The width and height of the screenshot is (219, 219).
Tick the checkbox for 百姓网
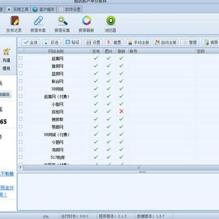pos(21,111)
